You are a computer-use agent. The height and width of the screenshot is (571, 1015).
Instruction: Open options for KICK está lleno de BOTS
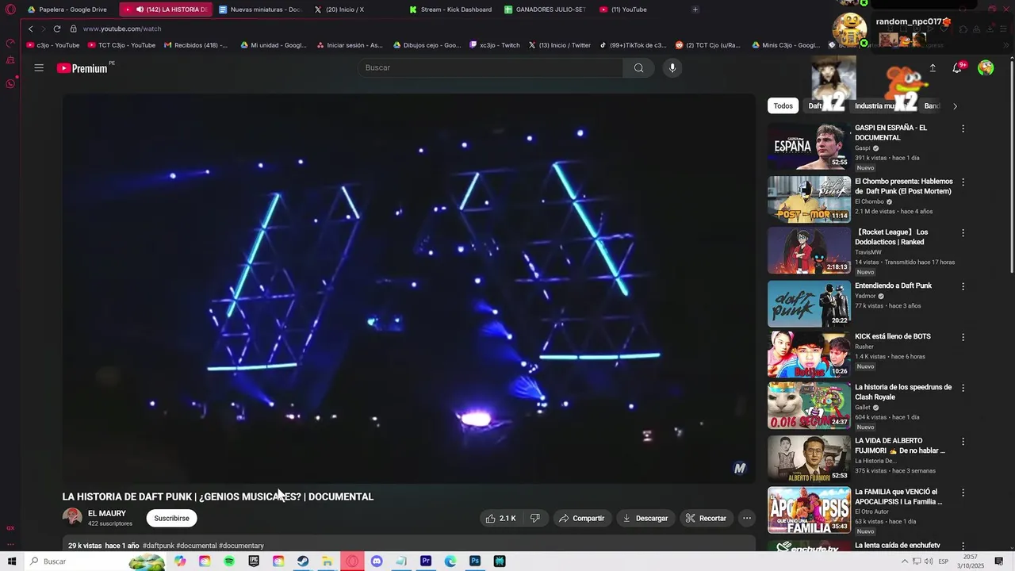coord(963,337)
